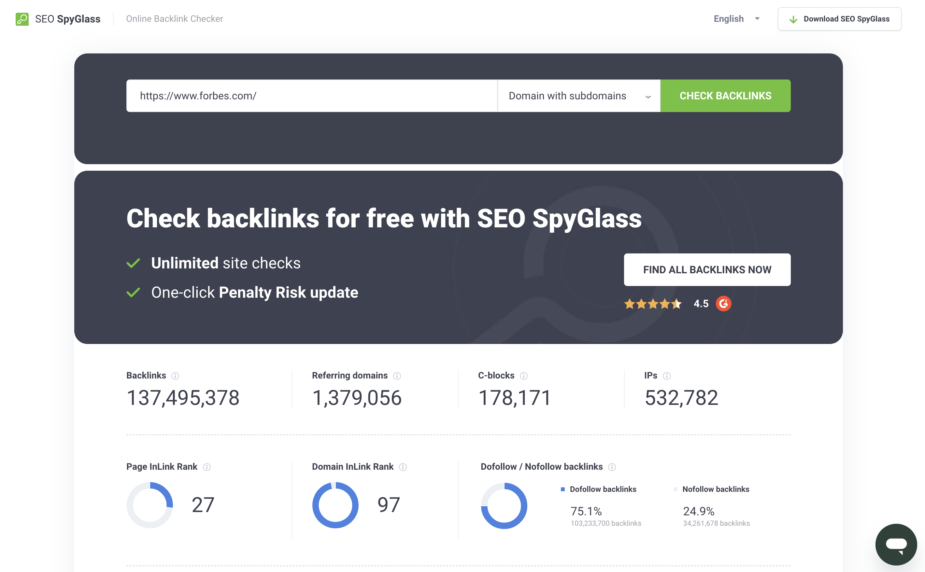This screenshot has height=572, width=925.
Task: Click the grey Nofollow backlinks legend swatch
Action: (x=676, y=489)
